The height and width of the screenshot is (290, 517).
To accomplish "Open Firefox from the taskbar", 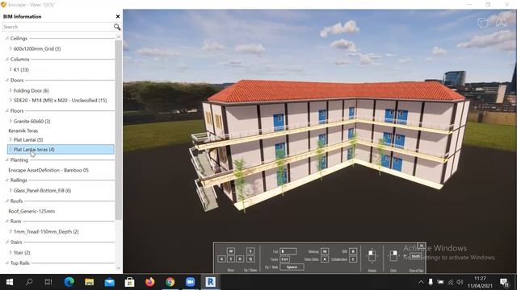I will point(150,282).
